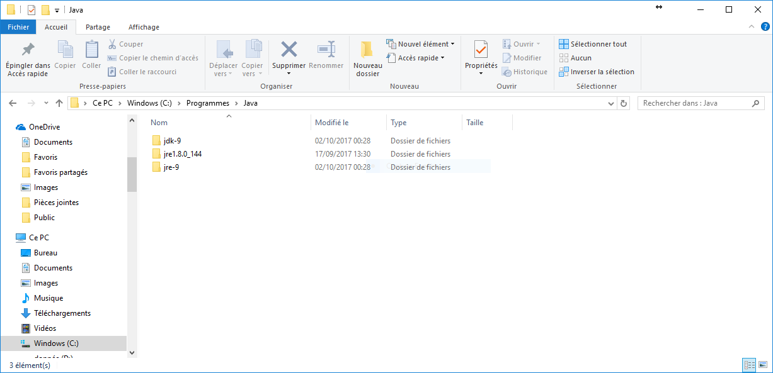
Task: Refresh the folder using address bar button
Action: 624,103
